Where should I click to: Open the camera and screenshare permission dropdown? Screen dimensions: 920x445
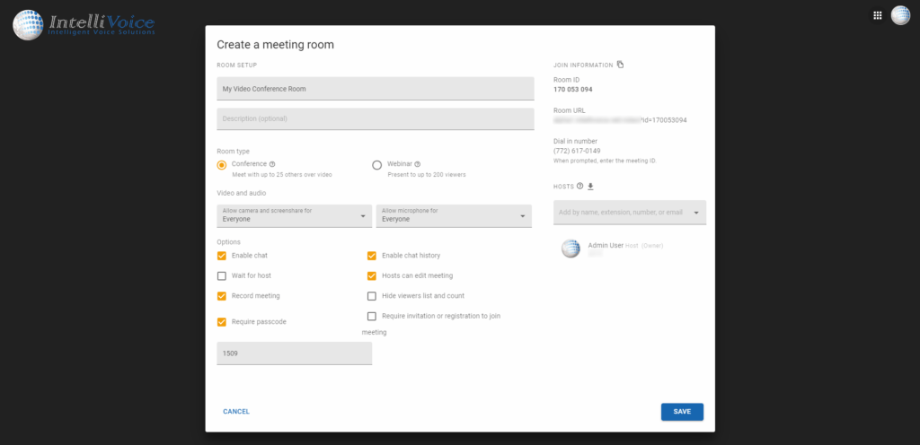pos(295,216)
